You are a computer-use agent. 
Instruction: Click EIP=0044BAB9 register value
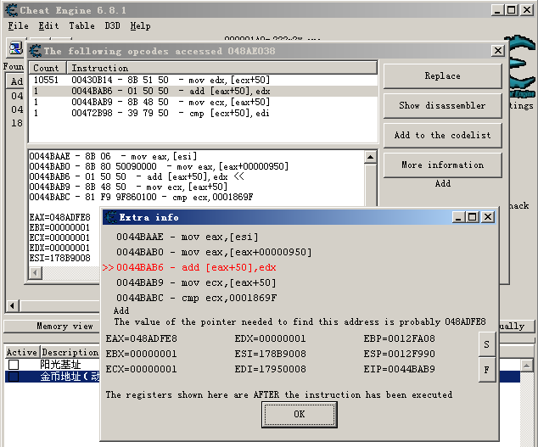tap(400, 369)
